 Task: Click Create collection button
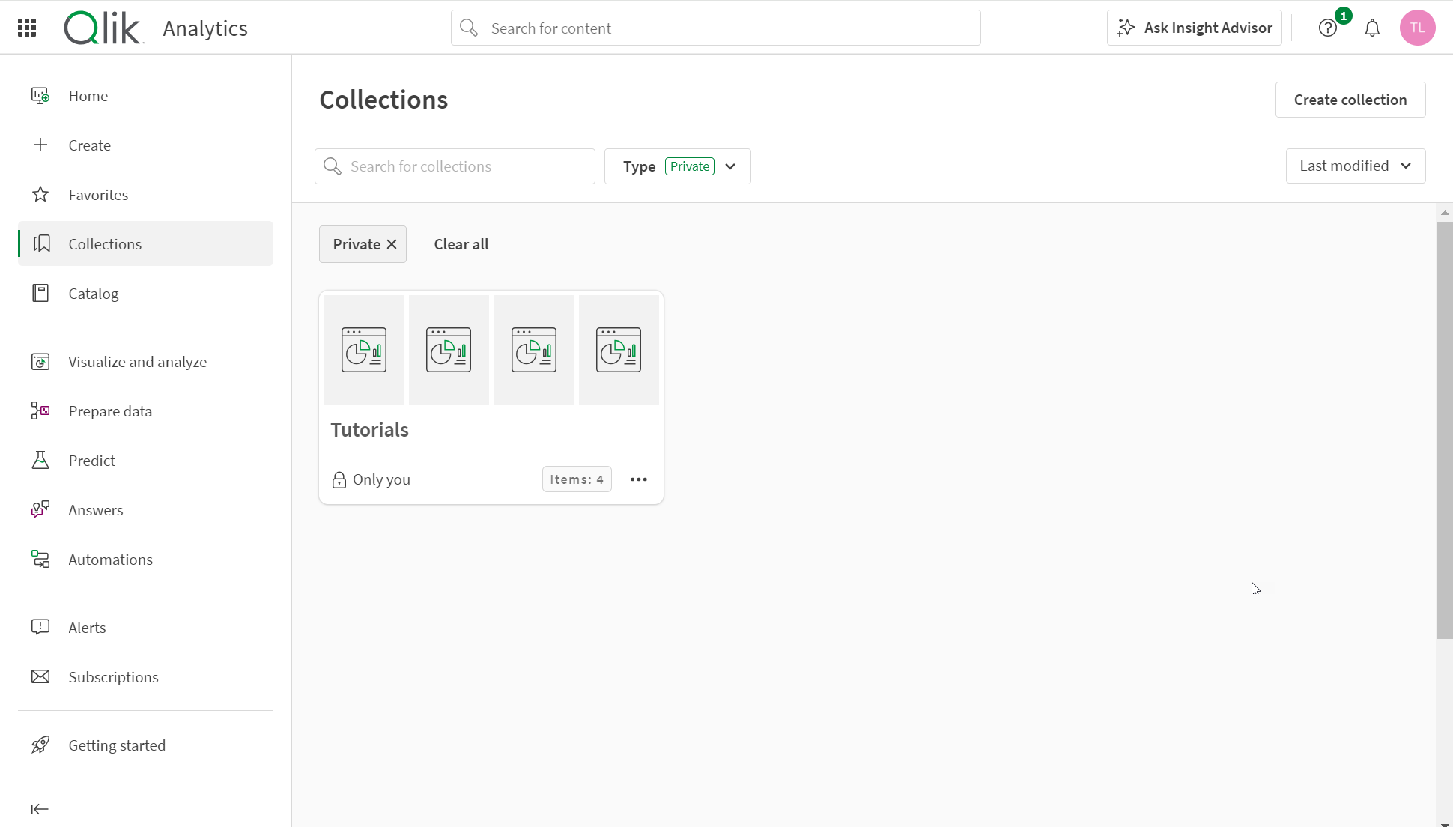[1350, 99]
